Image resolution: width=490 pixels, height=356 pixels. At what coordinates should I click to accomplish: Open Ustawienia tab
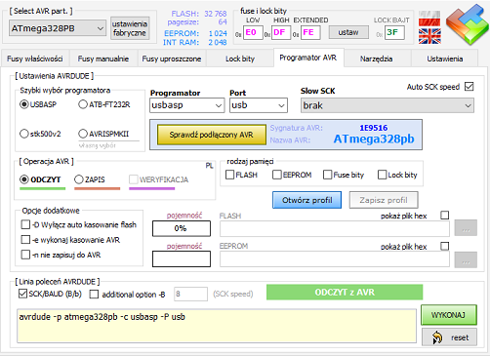(445, 59)
